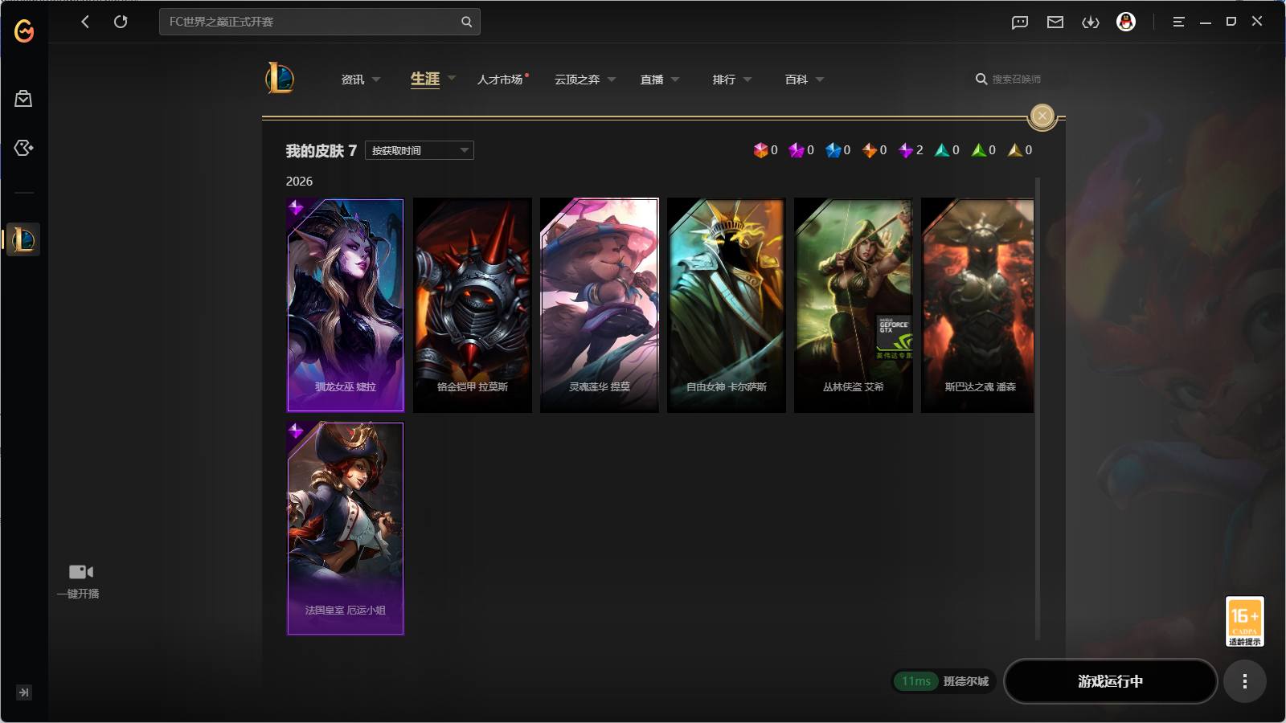Click the 2026 year heading
Screen dimensions: 1286x723
click(299, 182)
